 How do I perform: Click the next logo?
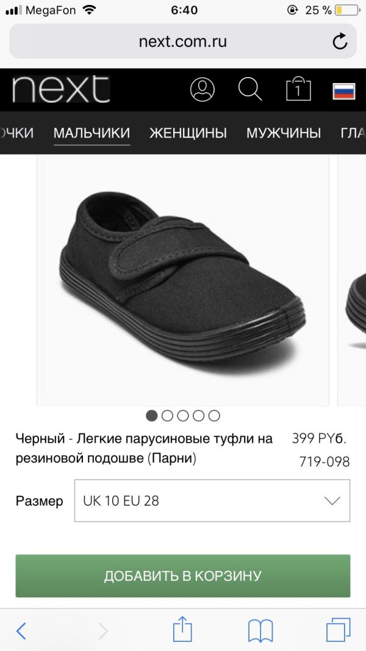[x=61, y=89]
